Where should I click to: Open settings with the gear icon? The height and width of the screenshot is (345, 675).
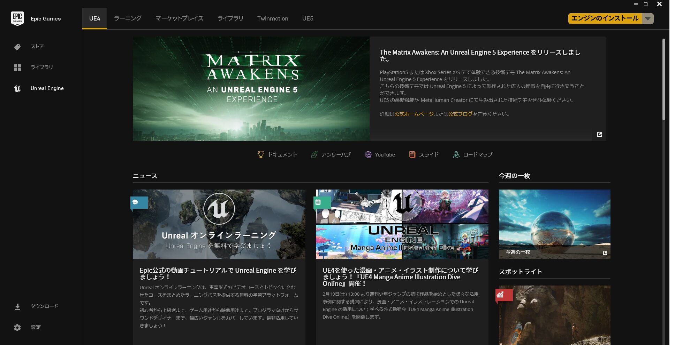point(17,328)
